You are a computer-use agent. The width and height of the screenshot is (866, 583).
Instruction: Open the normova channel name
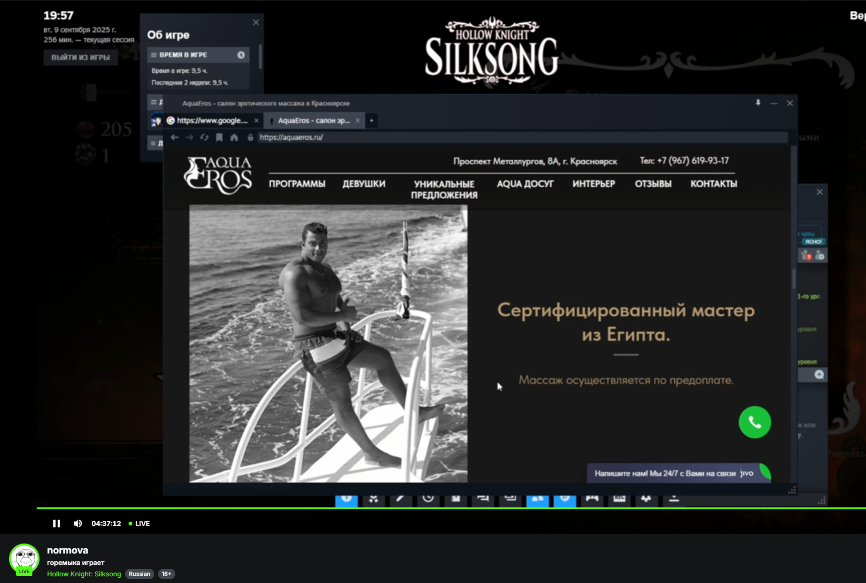(68, 550)
